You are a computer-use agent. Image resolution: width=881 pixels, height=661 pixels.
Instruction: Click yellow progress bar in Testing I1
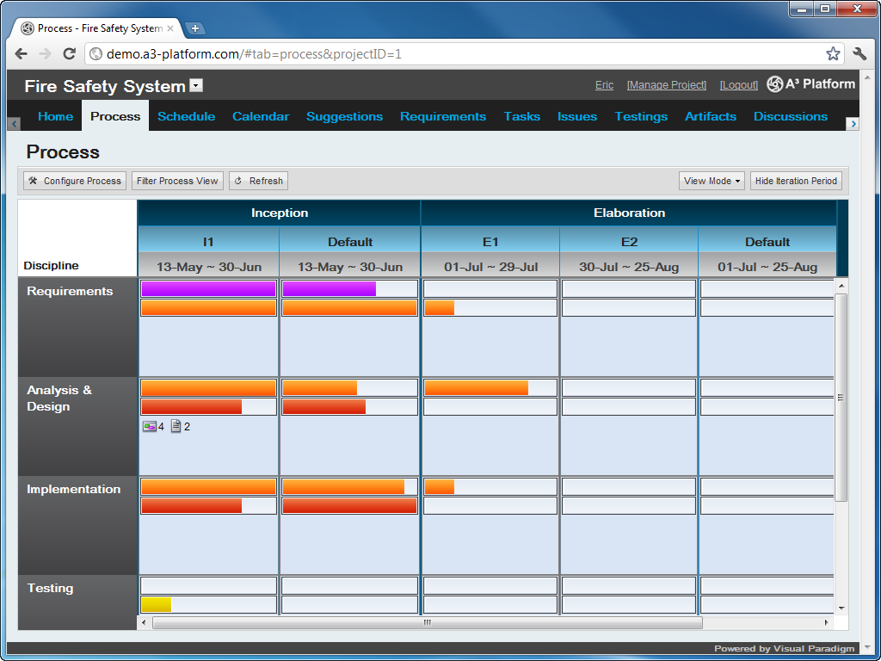[x=157, y=604]
